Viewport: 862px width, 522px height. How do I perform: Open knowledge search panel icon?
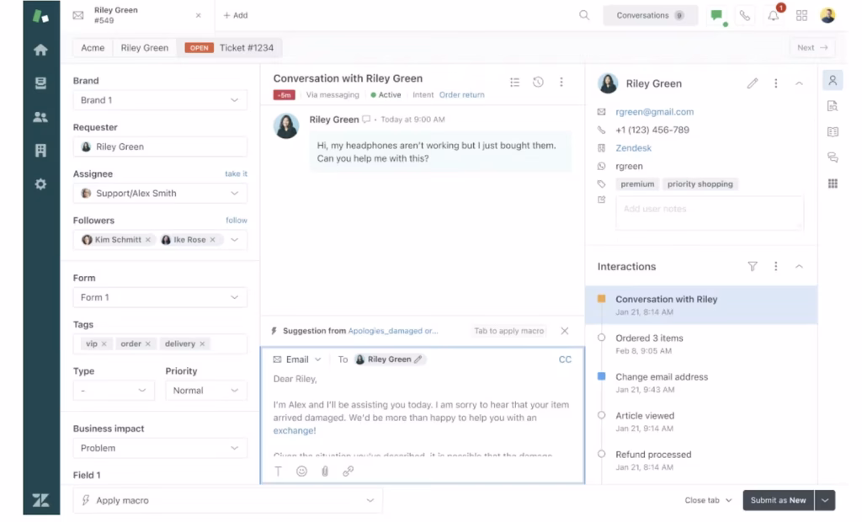point(833,106)
